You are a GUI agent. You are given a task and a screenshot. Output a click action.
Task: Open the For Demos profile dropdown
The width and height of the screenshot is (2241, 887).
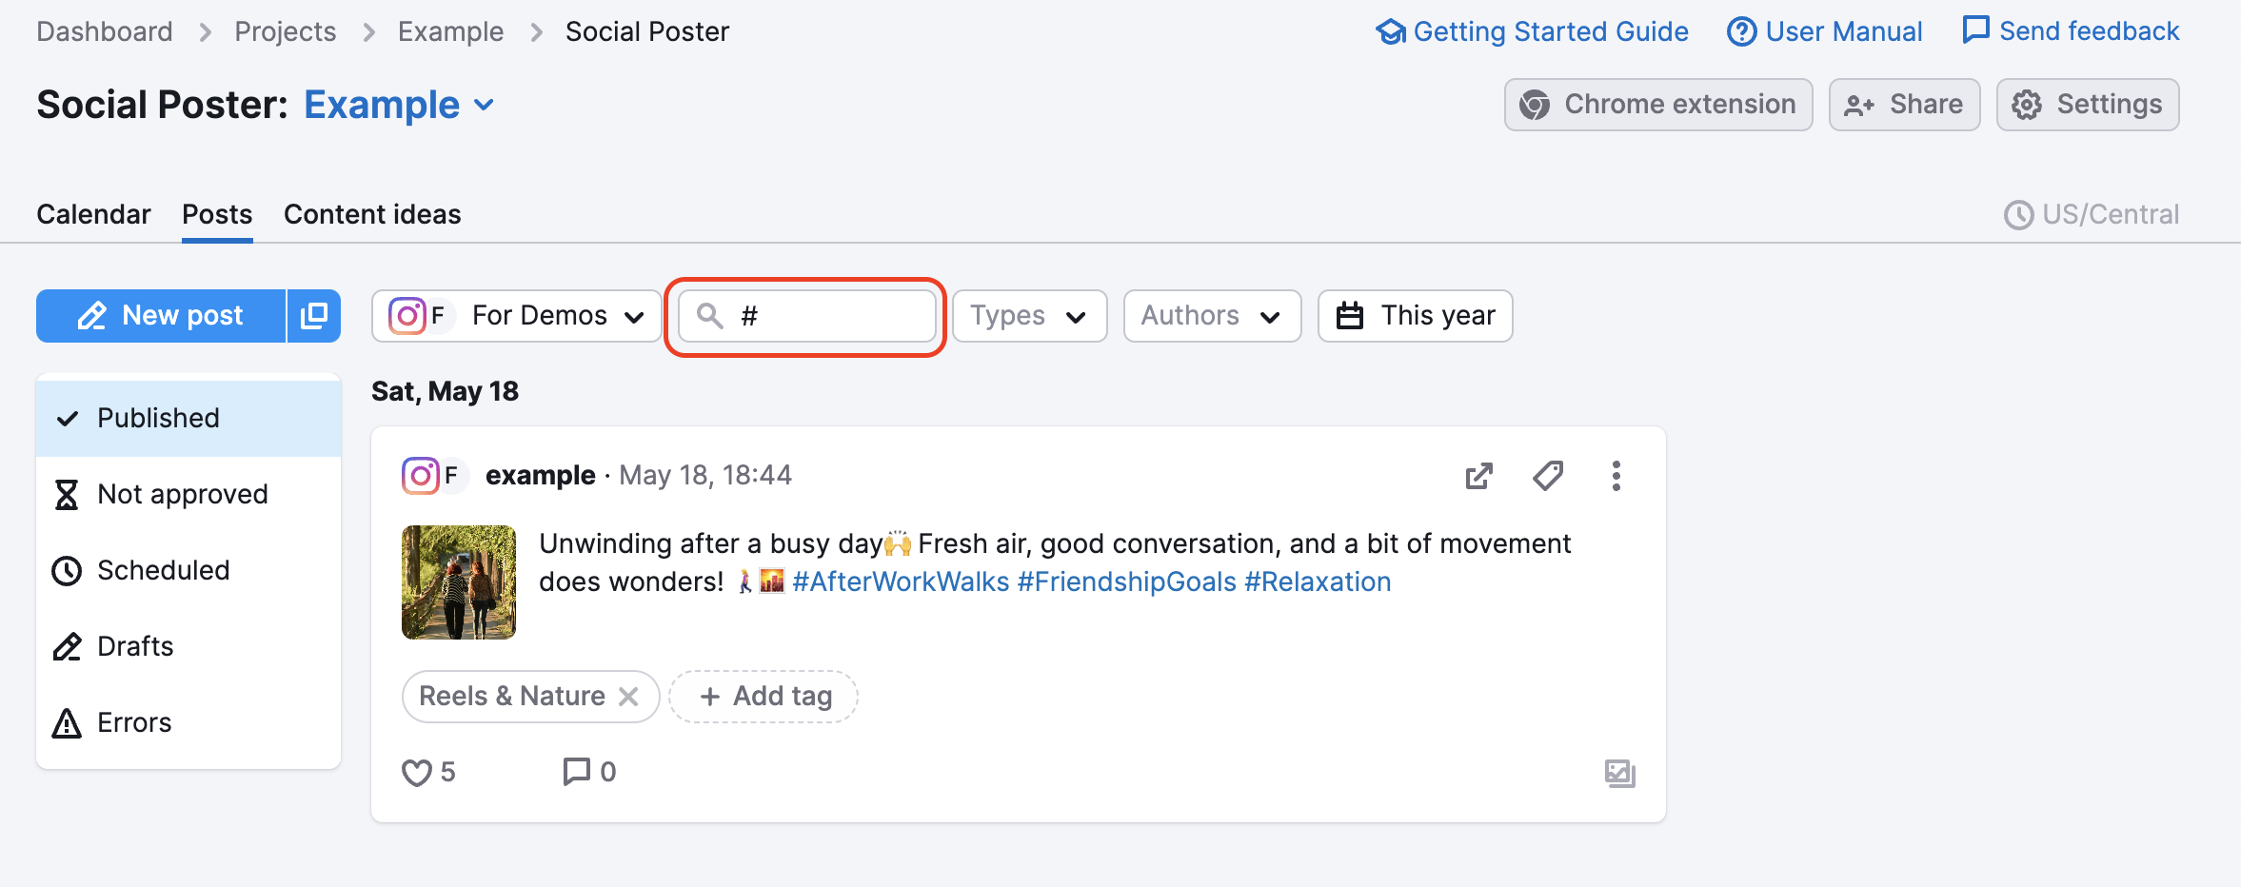click(x=514, y=315)
